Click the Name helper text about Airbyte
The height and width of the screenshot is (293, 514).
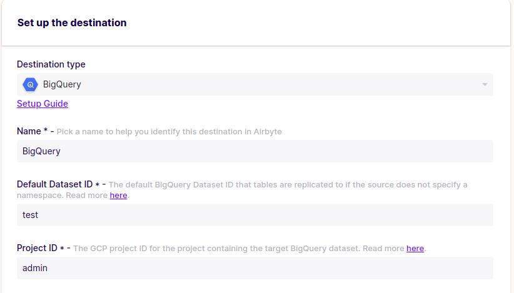click(x=169, y=132)
